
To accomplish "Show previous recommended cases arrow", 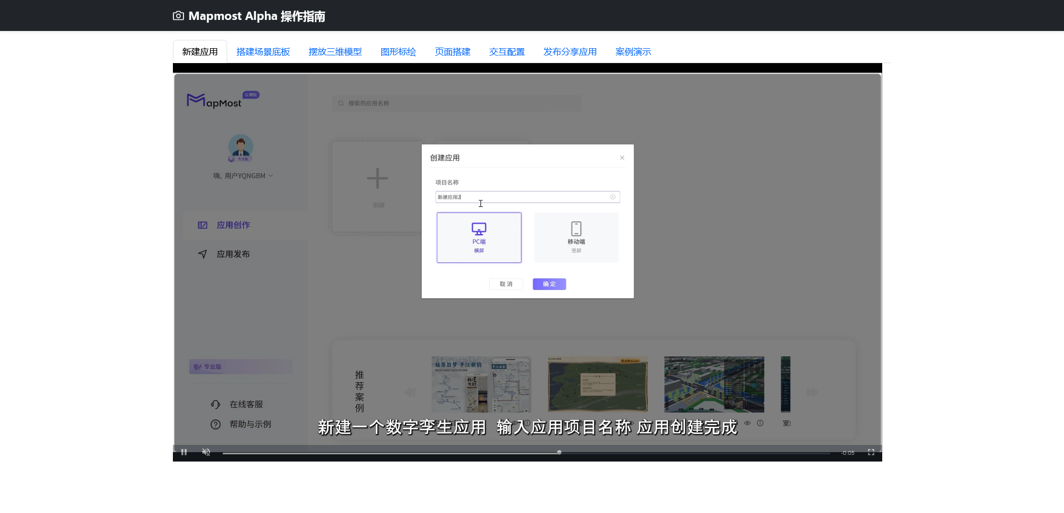I will (x=410, y=392).
